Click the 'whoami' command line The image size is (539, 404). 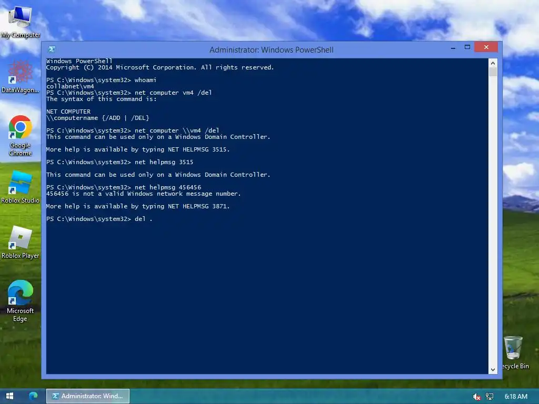[101, 80]
